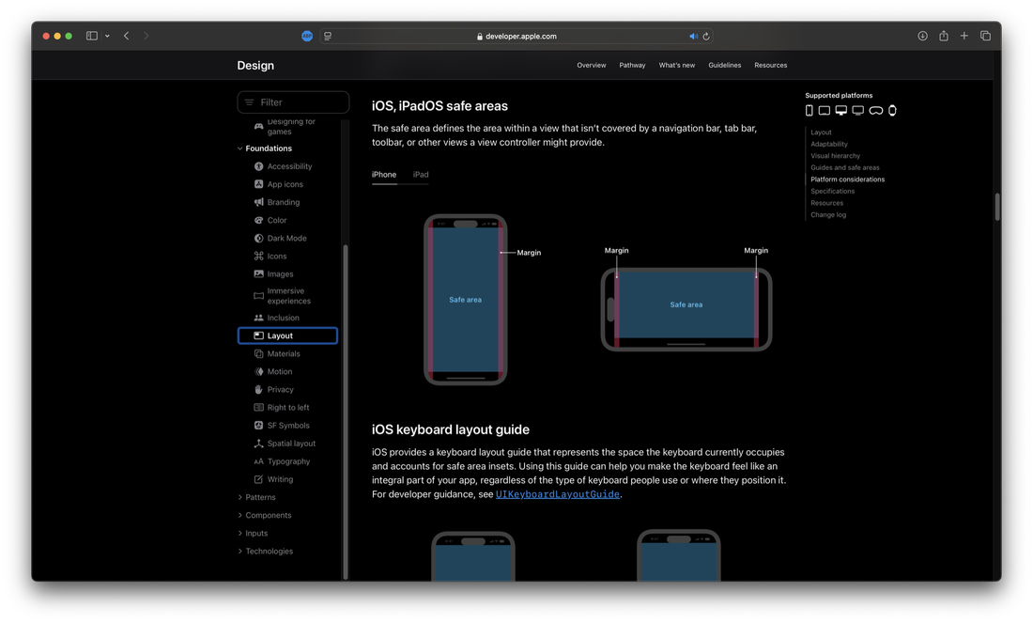Open Spatial layout page
1033x623 pixels.
[x=291, y=443]
